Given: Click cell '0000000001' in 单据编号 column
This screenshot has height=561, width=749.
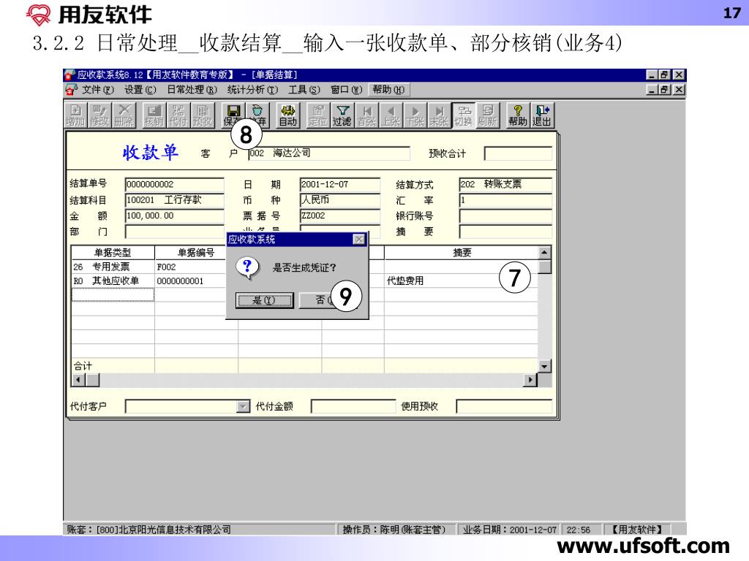Looking at the screenshot, I should tap(196, 281).
